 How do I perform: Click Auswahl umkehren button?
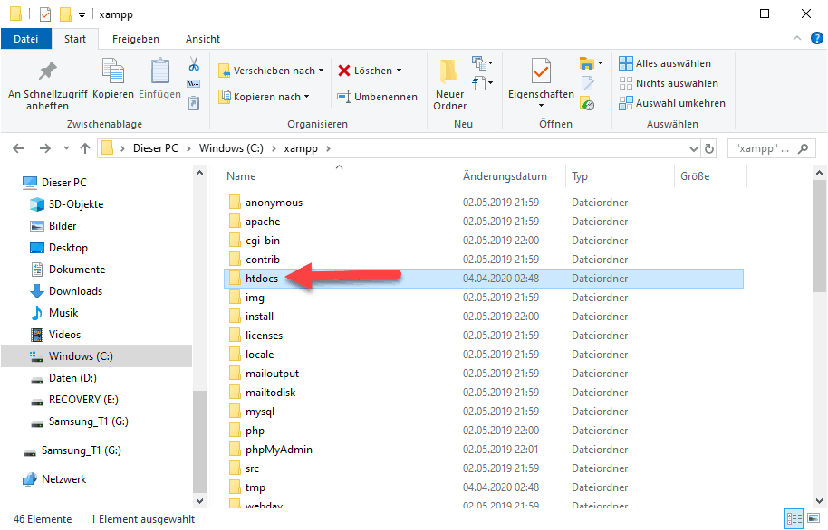pos(671,103)
